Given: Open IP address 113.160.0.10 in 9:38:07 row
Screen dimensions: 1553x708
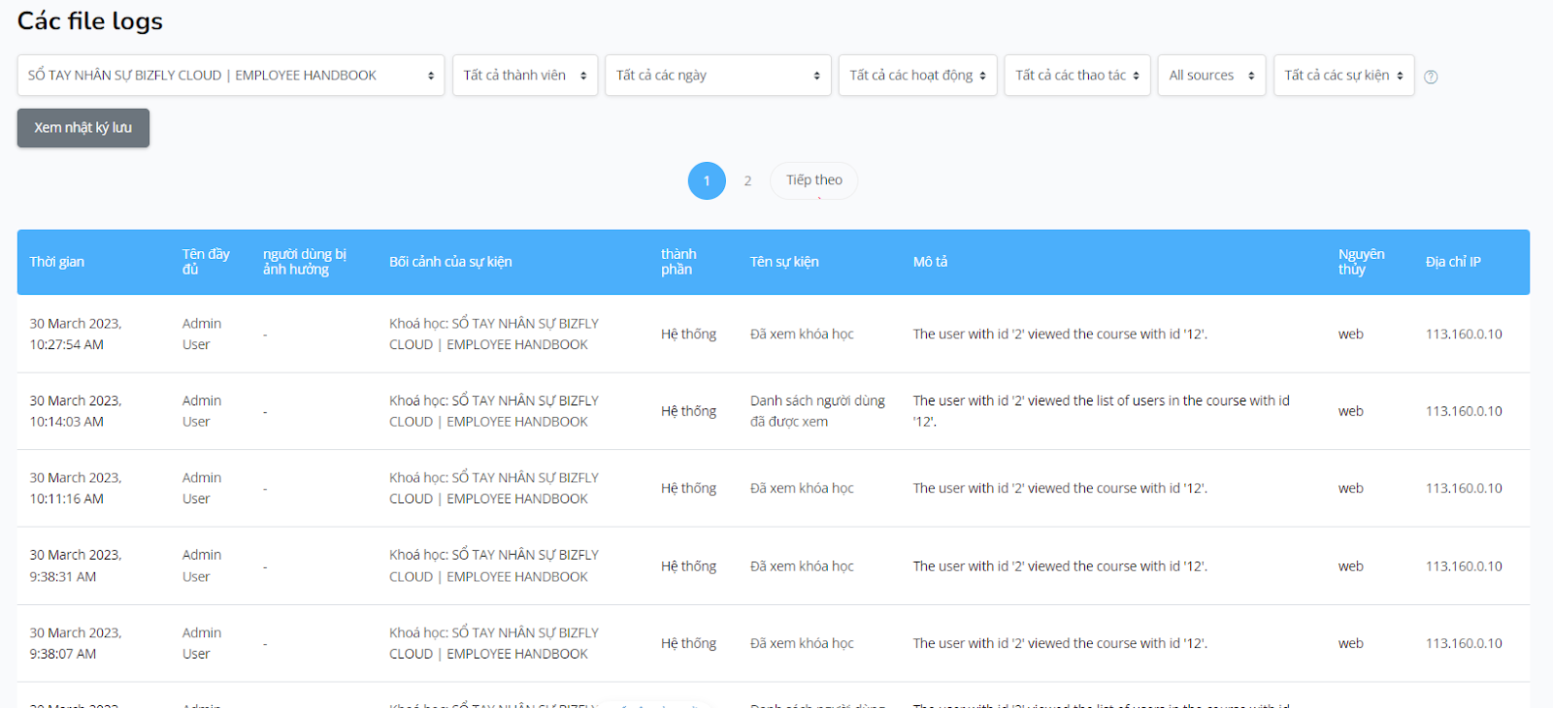Looking at the screenshot, I should click(1464, 643).
